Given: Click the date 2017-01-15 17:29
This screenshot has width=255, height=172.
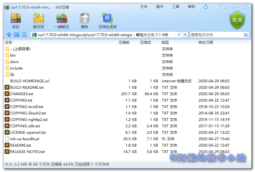Looking at the screenshot, I should point(214,126).
